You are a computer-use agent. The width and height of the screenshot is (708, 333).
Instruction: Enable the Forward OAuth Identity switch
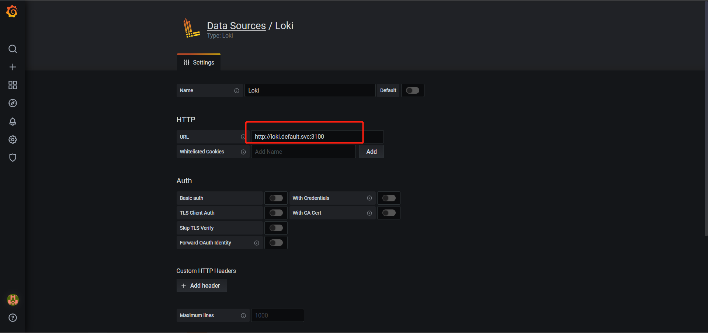(x=276, y=243)
